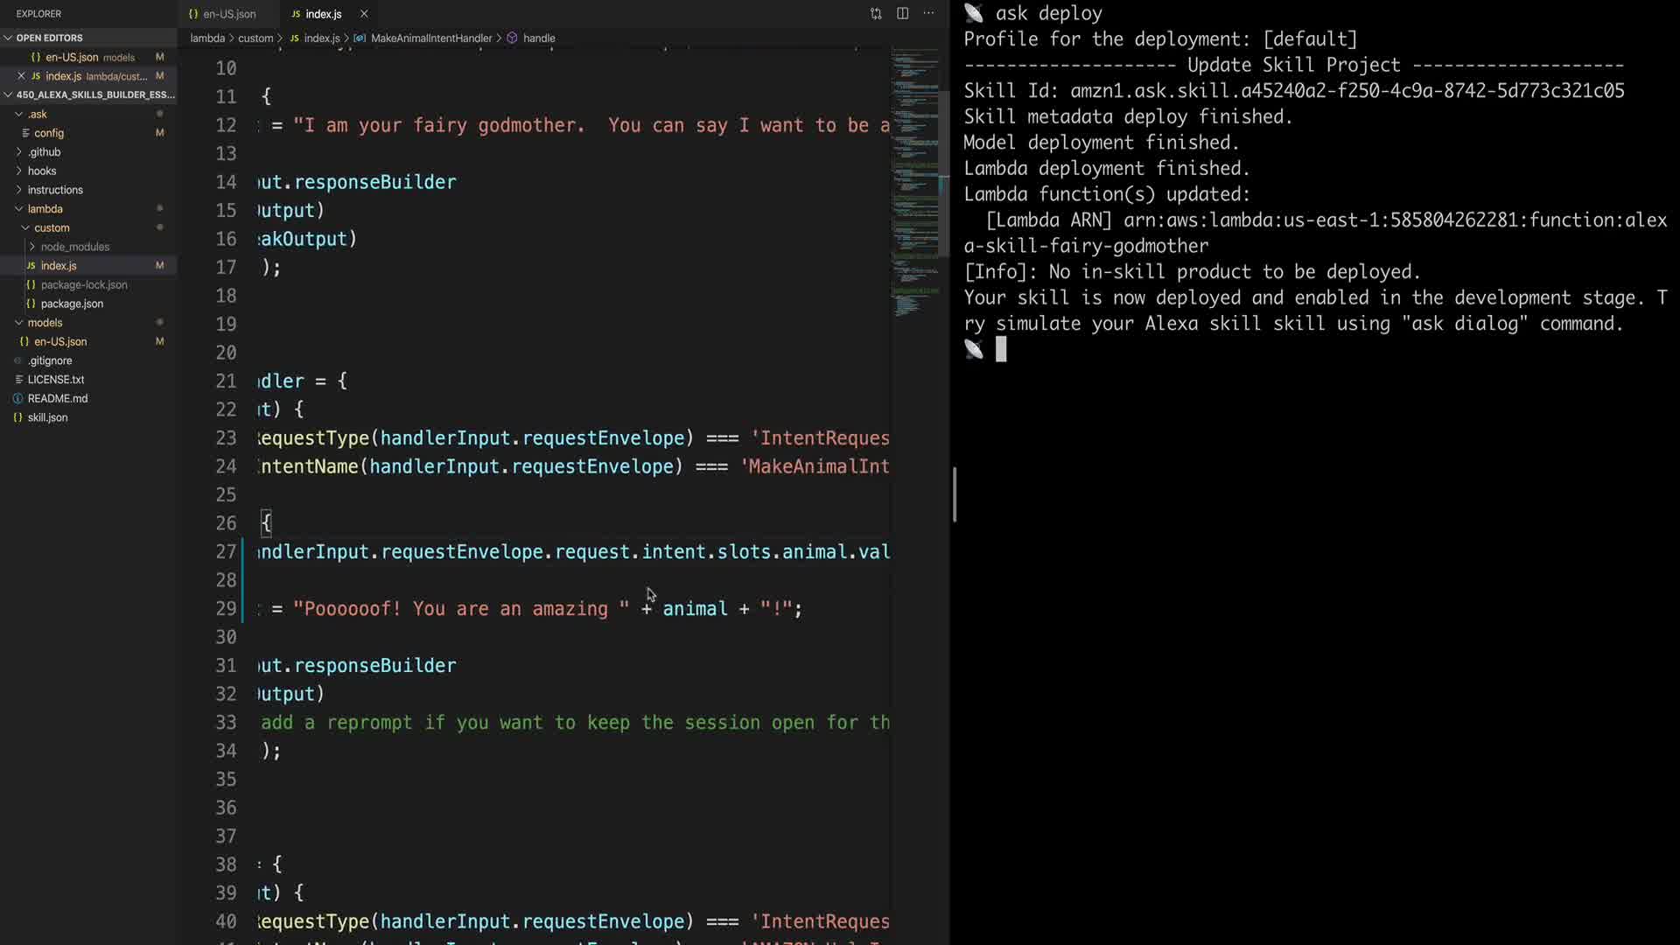The height and width of the screenshot is (945, 1680).
Task: Click the README.md info file icon
Action: point(17,398)
